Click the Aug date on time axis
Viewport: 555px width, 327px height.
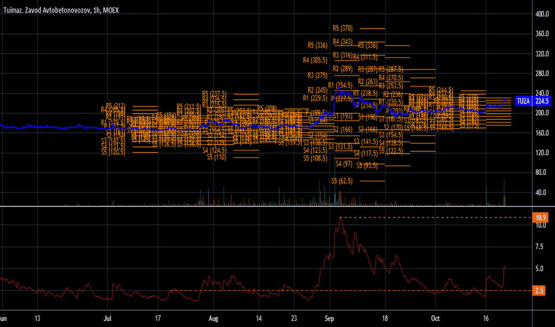pos(213,319)
